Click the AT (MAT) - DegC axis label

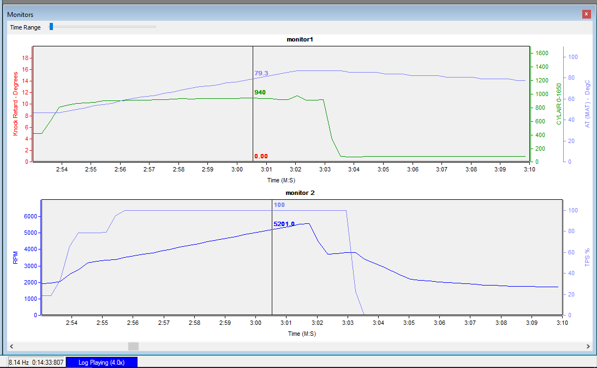[587, 104]
